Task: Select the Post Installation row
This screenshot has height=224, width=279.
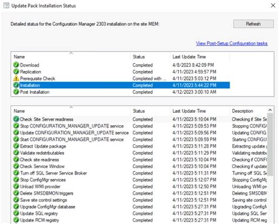Action: (121, 92)
